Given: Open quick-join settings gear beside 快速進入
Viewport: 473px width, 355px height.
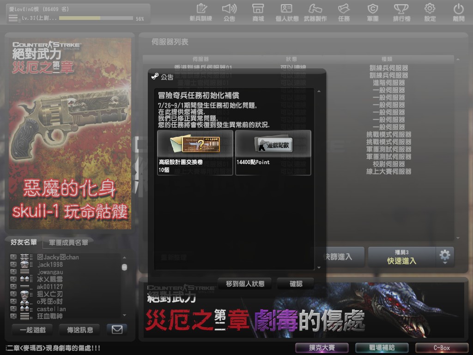Looking at the screenshot, I should 445,257.
